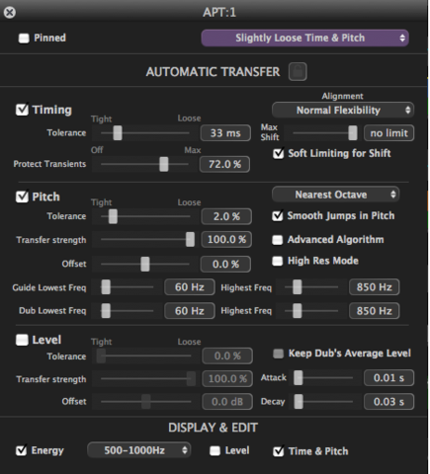Close the APT:1 panel
430x474 pixels.
[10, 12]
